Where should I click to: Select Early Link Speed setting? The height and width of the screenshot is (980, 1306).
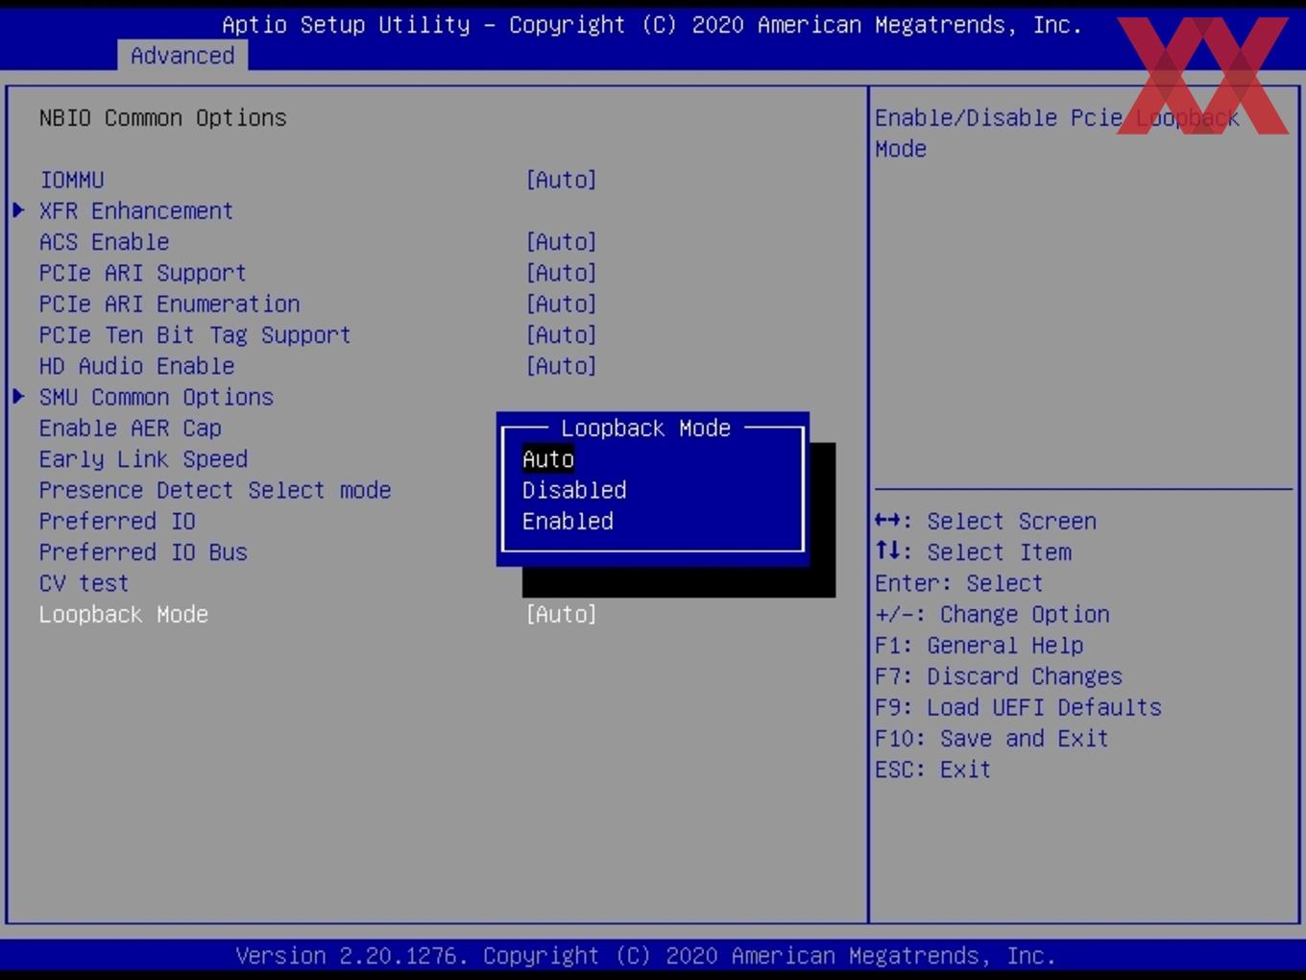[x=144, y=459]
